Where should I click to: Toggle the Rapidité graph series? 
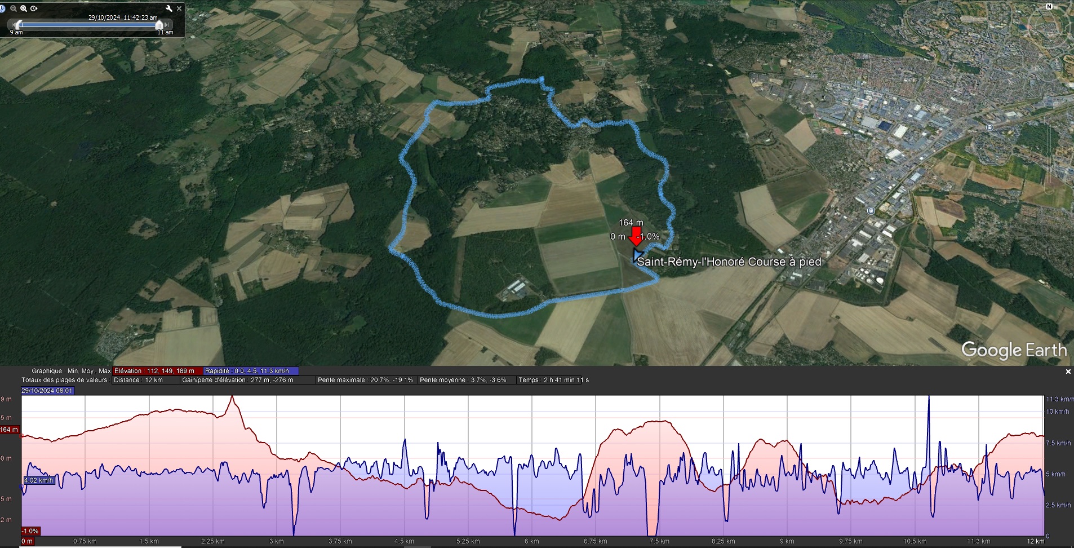coord(251,371)
